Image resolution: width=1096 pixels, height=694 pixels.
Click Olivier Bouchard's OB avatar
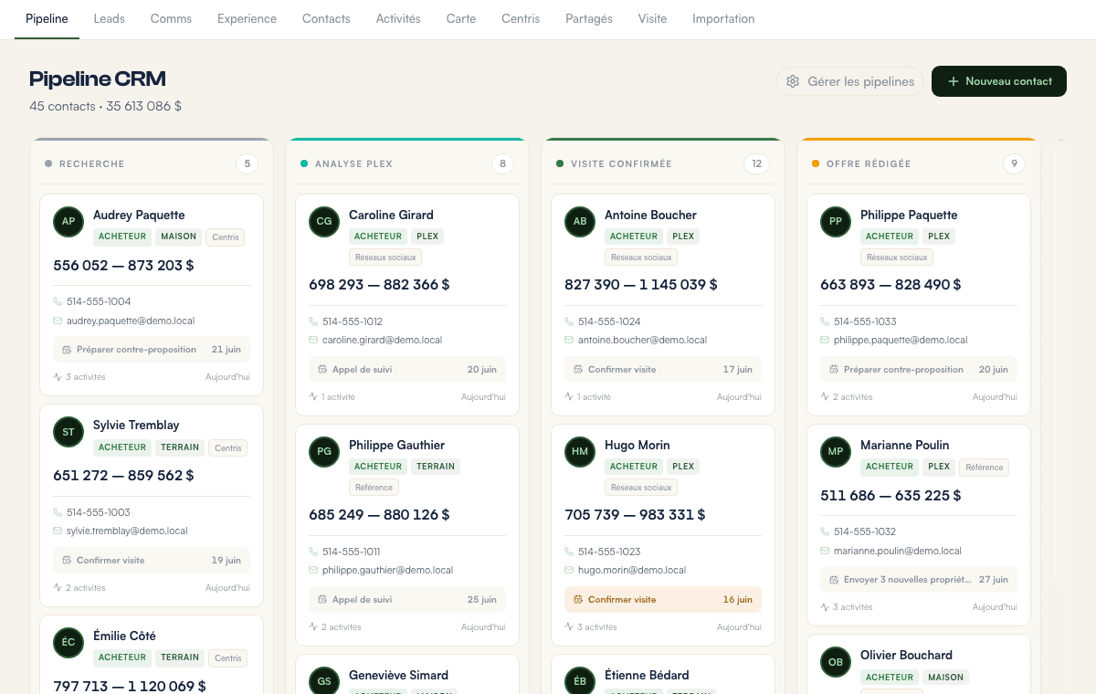click(836, 661)
